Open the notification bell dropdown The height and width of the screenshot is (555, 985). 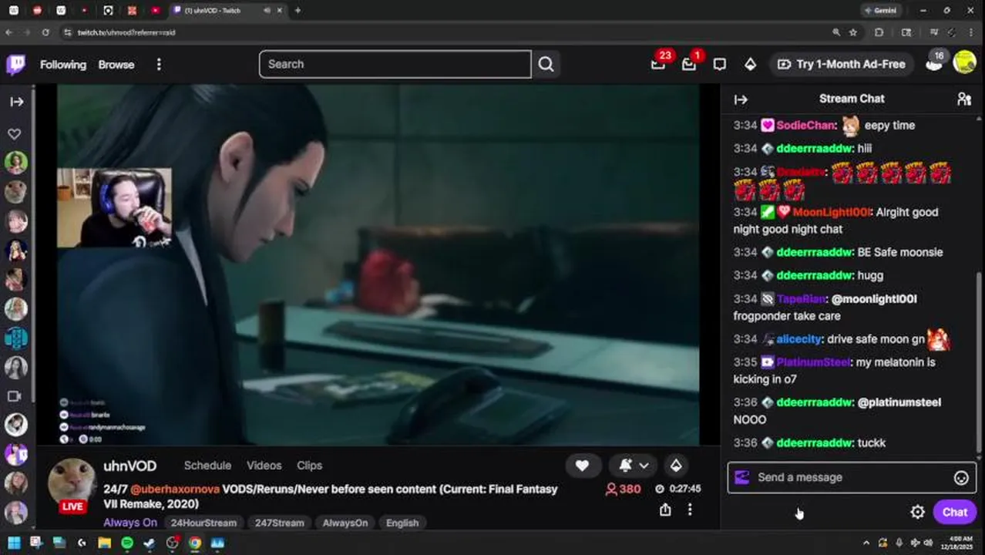pos(634,465)
